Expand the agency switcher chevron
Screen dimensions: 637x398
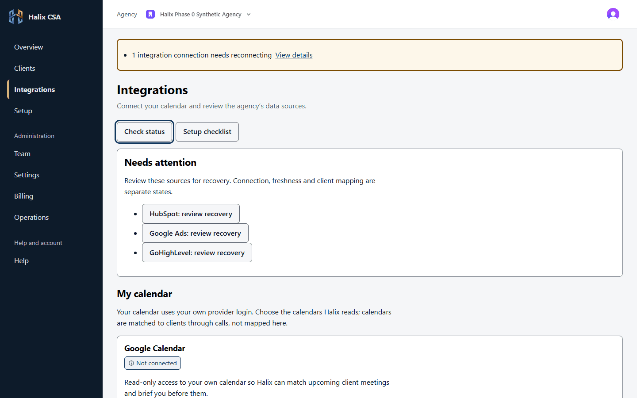click(249, 15)
